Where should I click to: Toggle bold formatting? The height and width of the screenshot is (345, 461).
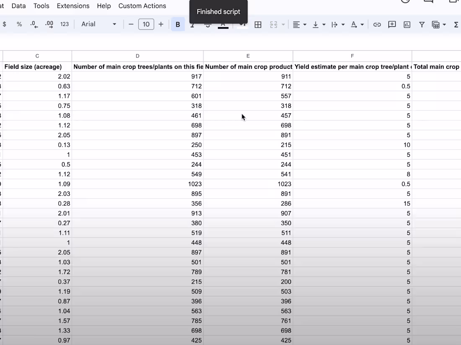[178, 24]
